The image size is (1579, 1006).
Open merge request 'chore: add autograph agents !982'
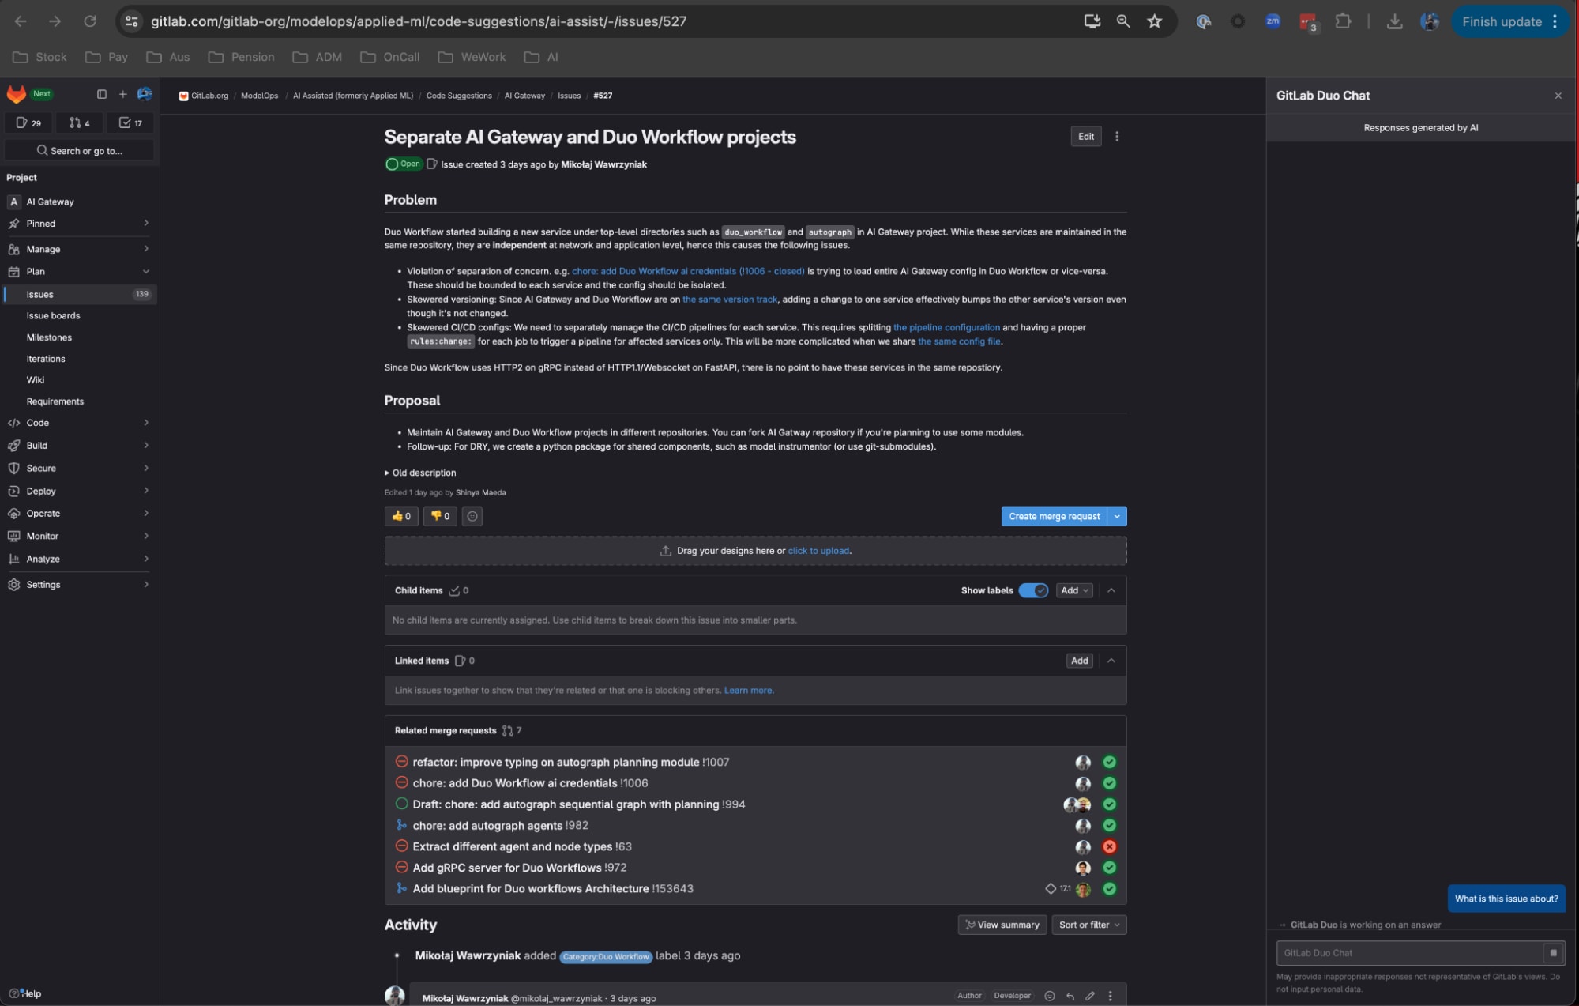click(x=500, y=825)
